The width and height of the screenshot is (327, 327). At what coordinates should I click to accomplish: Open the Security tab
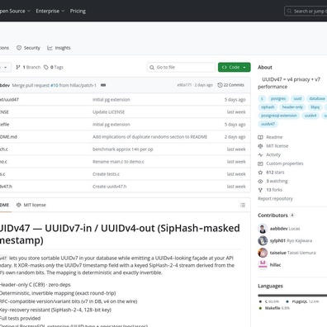[x=28, y=48]
